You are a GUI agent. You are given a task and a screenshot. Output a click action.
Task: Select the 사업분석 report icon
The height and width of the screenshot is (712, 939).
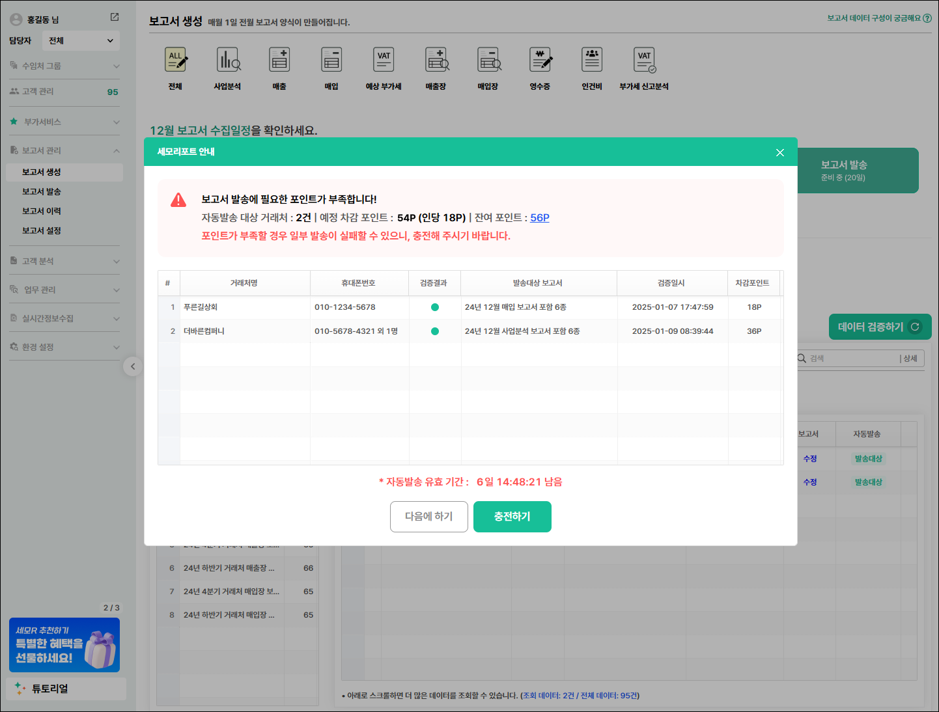coord(227,61)
